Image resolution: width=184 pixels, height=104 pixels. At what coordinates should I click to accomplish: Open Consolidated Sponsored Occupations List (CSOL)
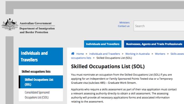click(37, 95)
